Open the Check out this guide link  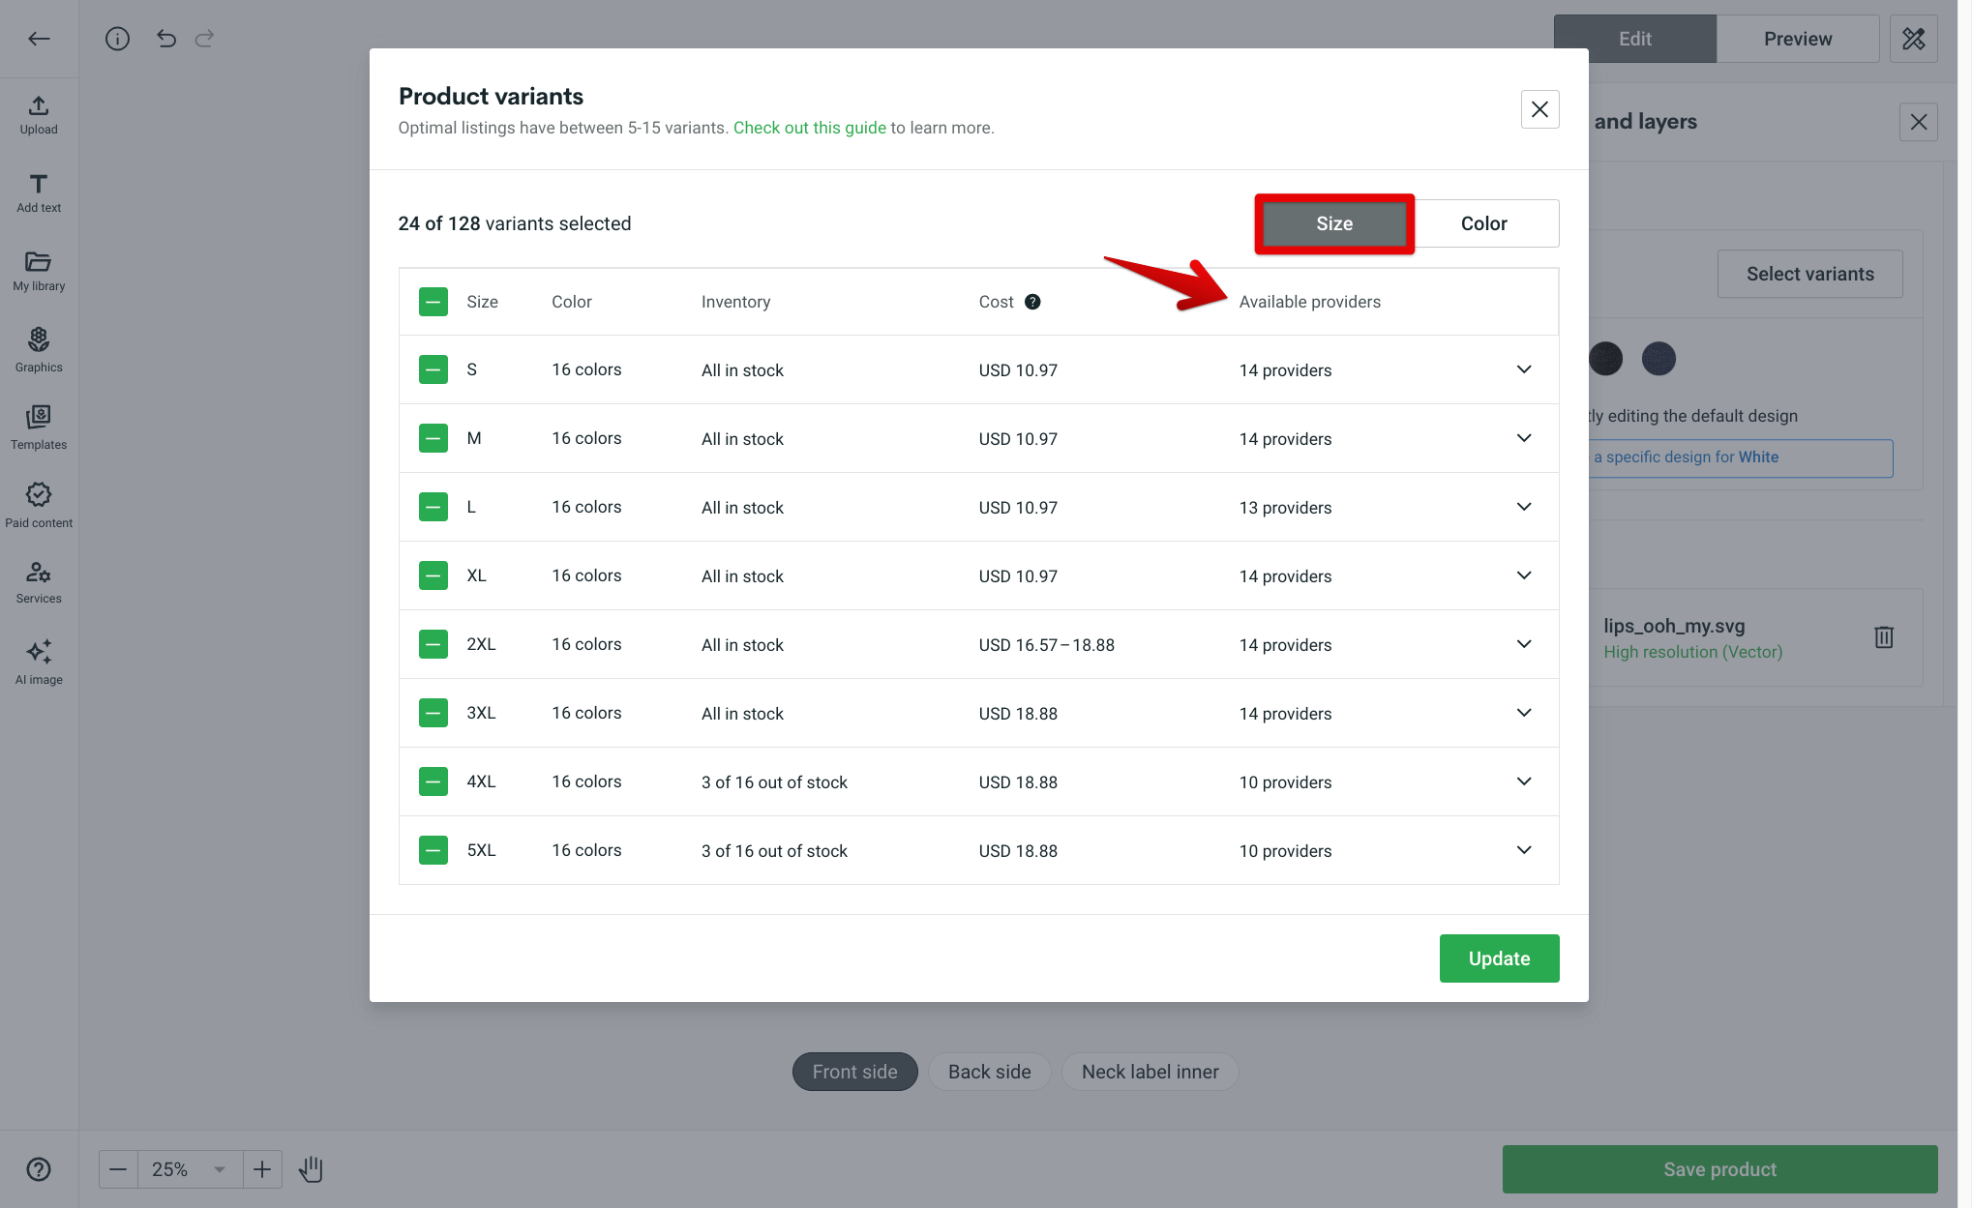pos(810,127)
